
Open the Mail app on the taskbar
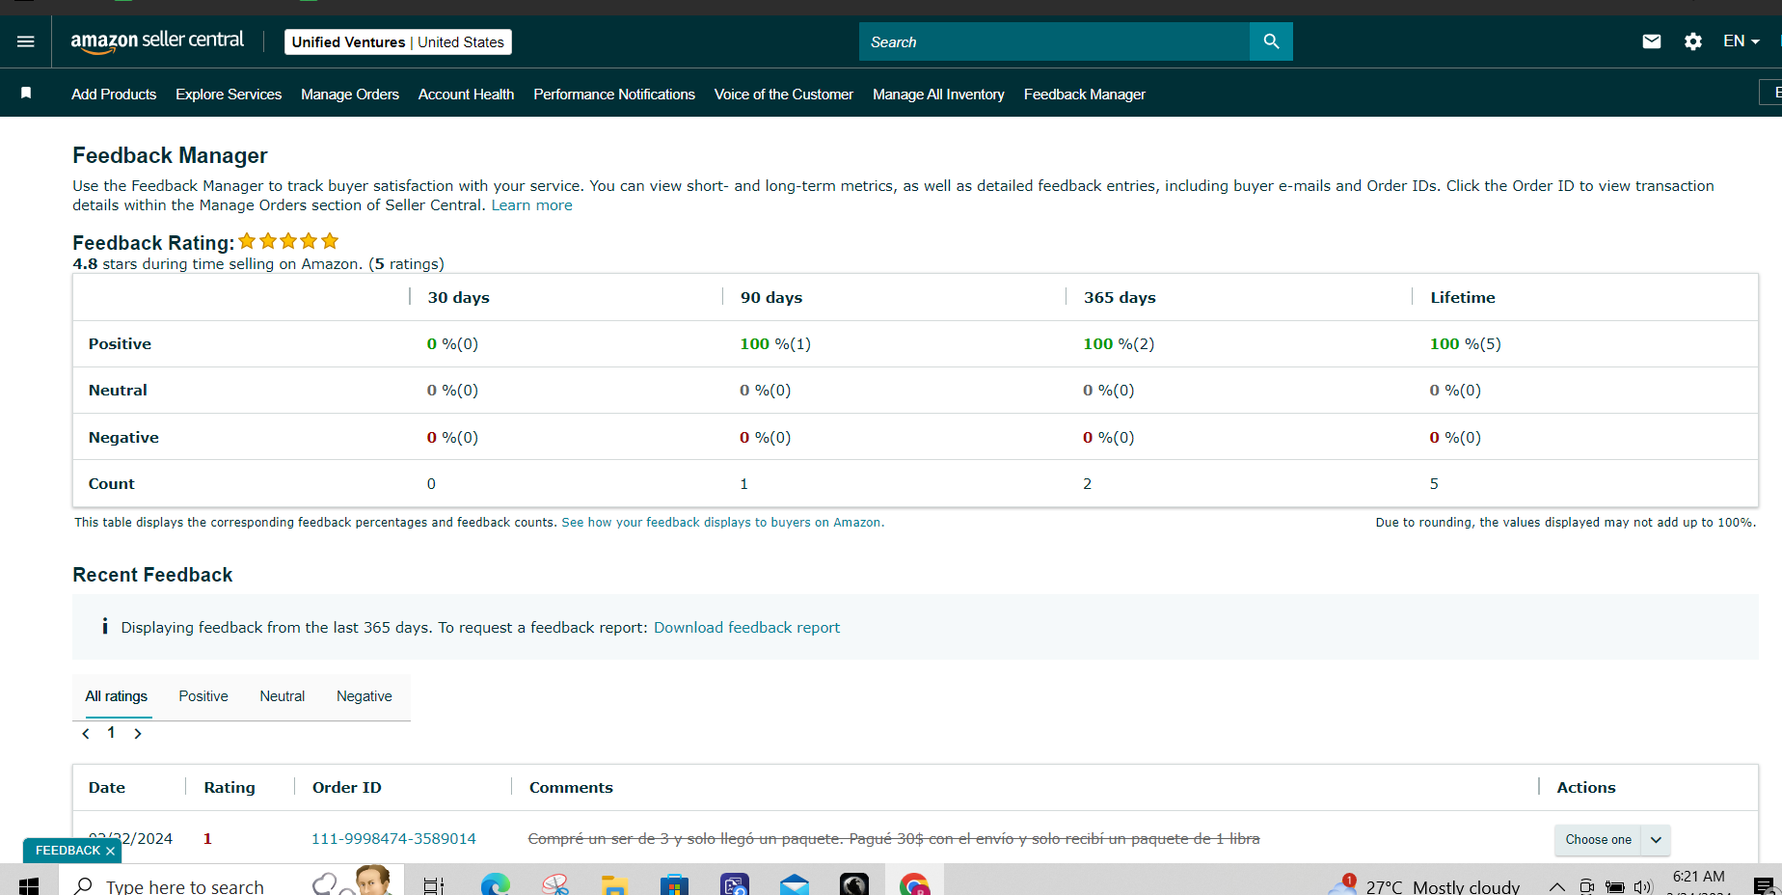[x=795, y=884]
